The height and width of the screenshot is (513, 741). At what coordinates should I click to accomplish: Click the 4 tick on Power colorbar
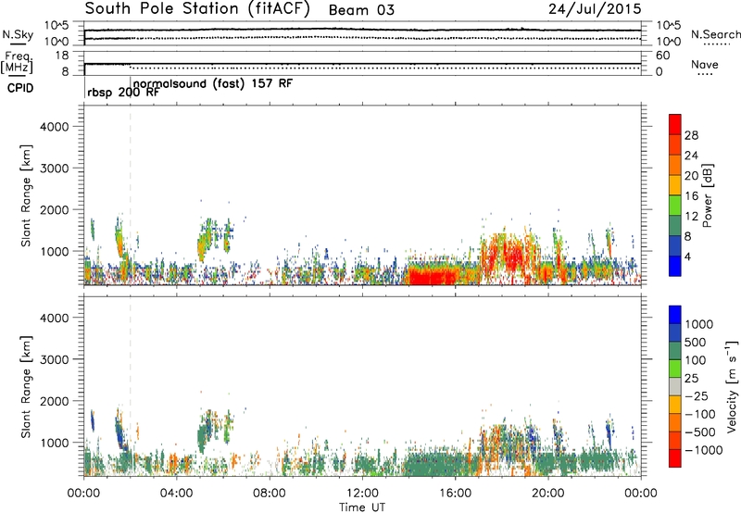click(x=688, y=257)
